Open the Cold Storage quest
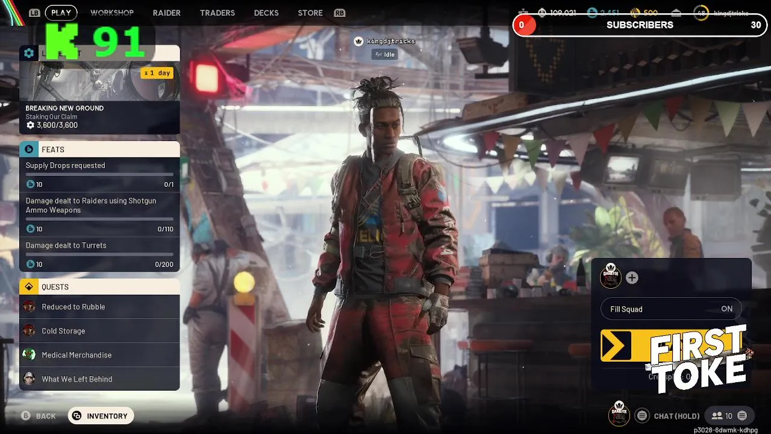The image size is (771, 434). click(x=99, y=331)
